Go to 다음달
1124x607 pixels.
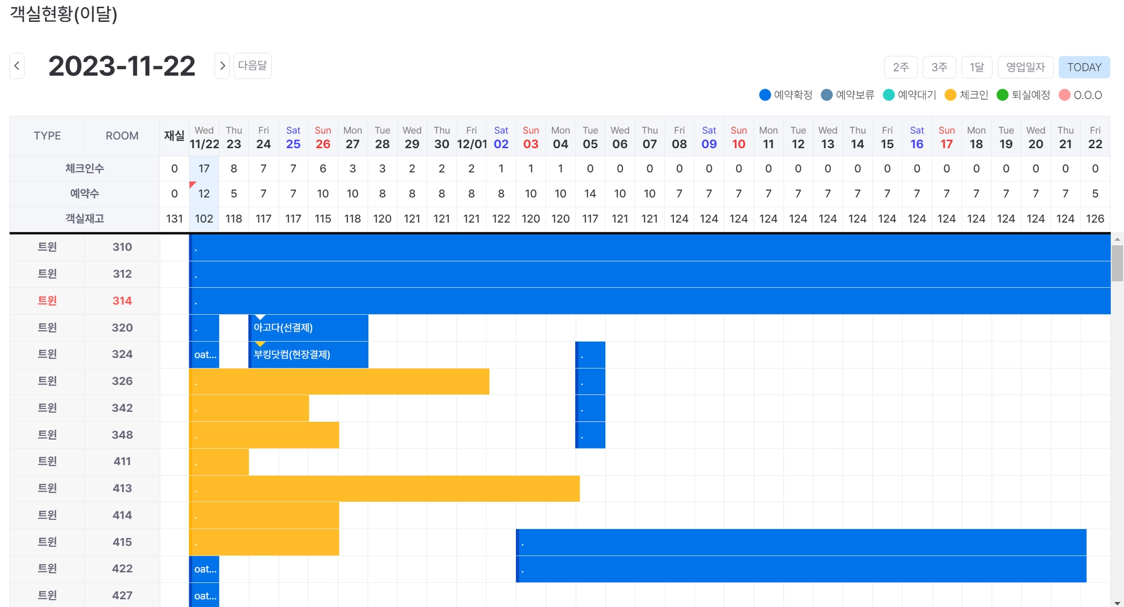tap(252, 66)
